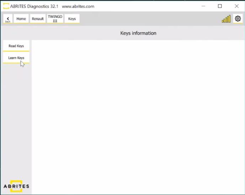This screenshot has width=245, height=195.
Task: Click the Keys information heading
Action: (x=138, y=33)
